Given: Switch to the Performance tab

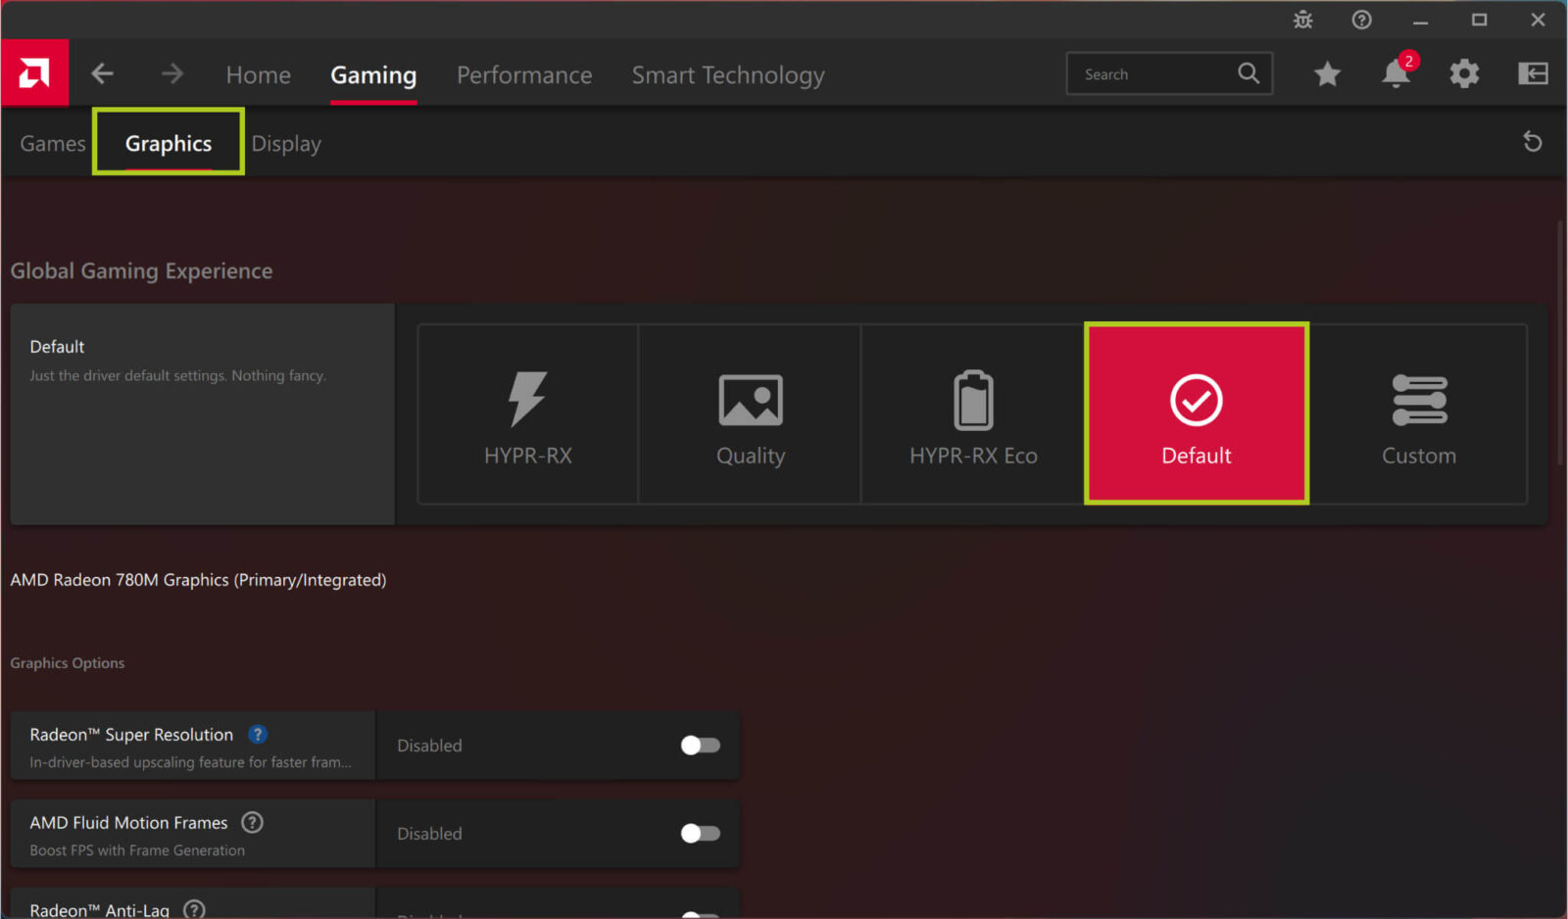Looking at the screenshot, I should coord(524,74).
